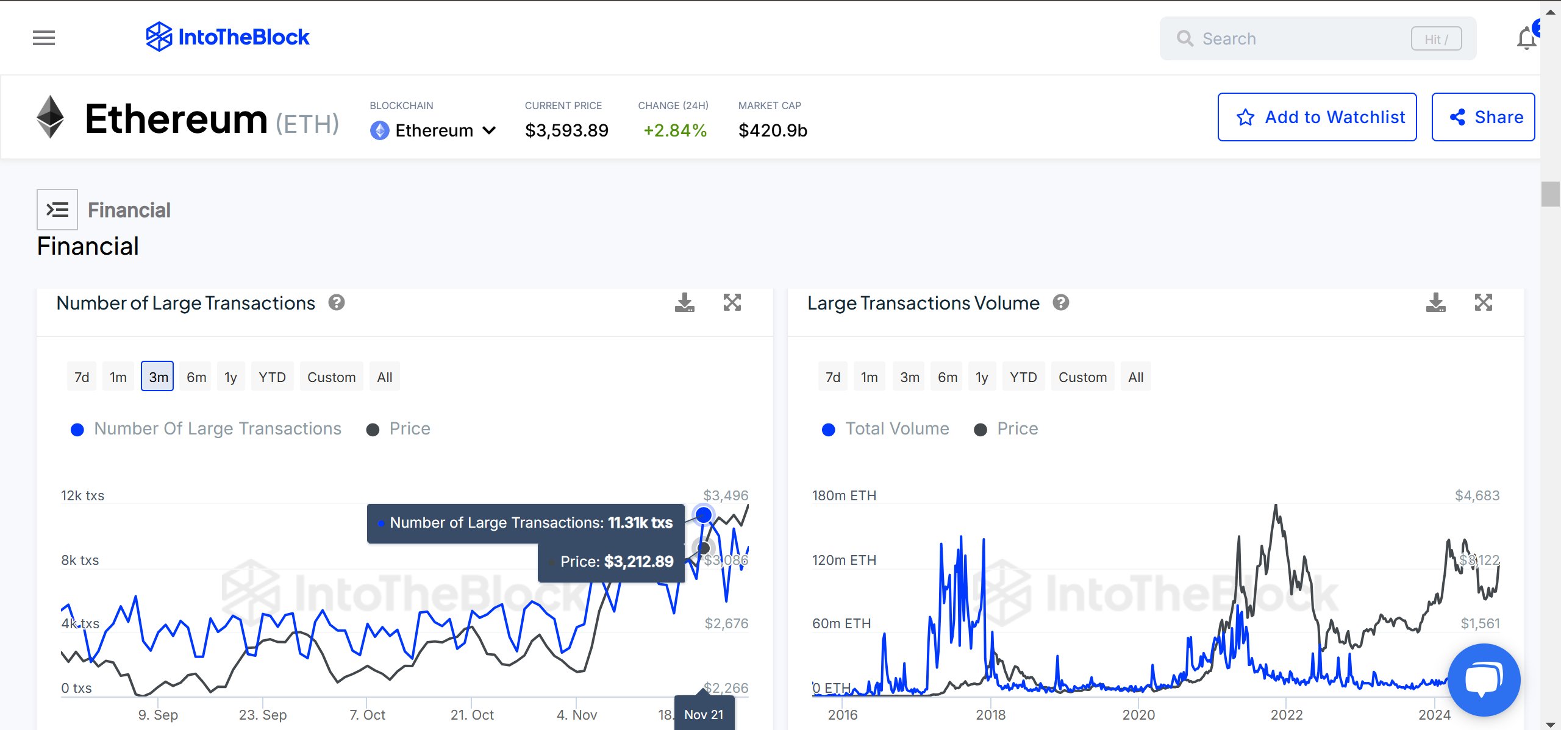This screenshot has height=730, width=1561.
Task: Open the live chat bubble
Action: pyautogui.click(x=1484, y=679)
